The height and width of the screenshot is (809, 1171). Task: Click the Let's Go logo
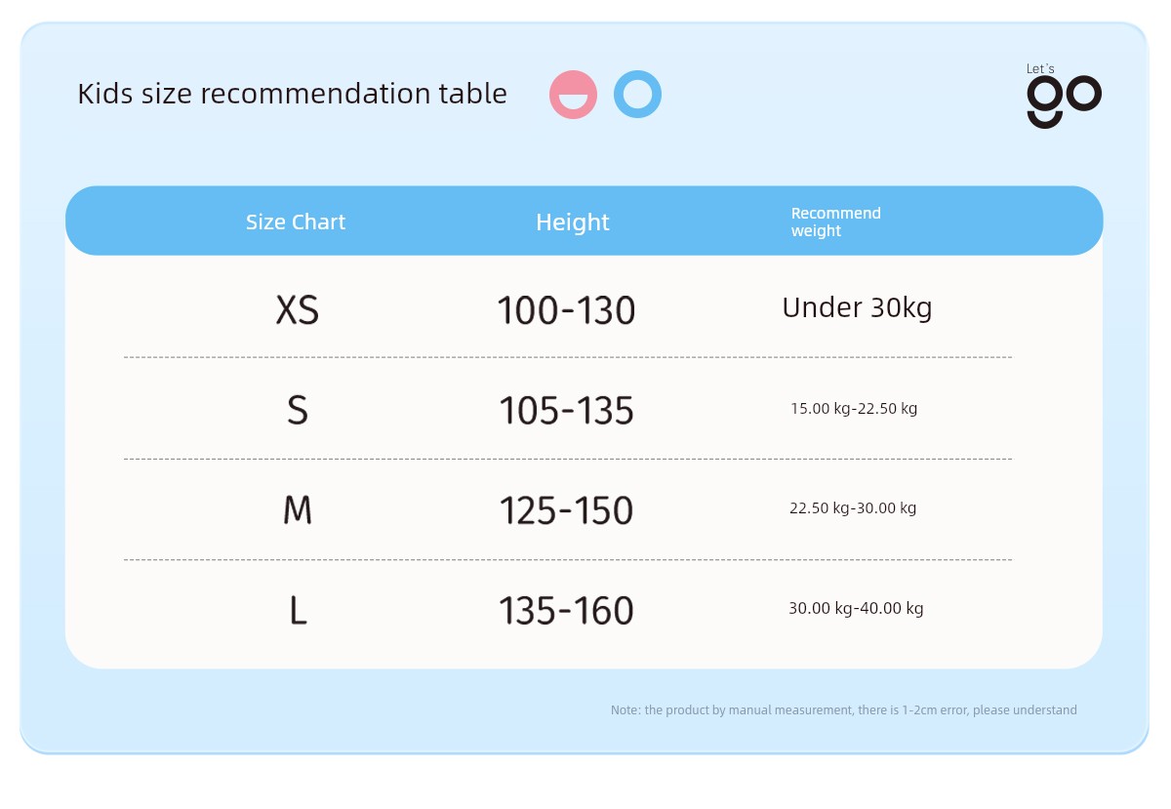[x=1064, y=96]
